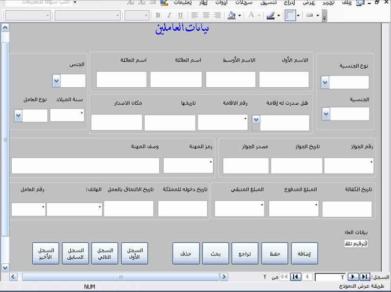Toggle the Underline formatting button

pos(180,16)
